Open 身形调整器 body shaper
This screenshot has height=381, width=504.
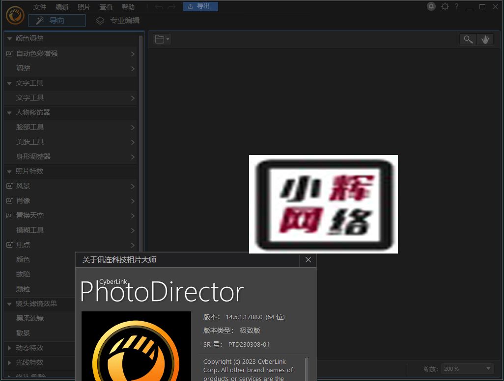pyautogui.click(x=70, y=156)
